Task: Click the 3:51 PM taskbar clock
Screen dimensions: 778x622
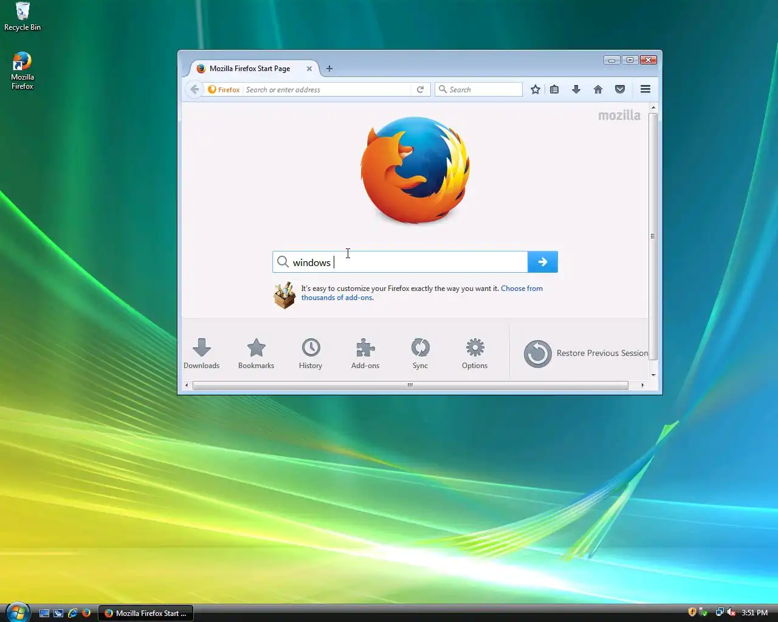Action: 755,613
